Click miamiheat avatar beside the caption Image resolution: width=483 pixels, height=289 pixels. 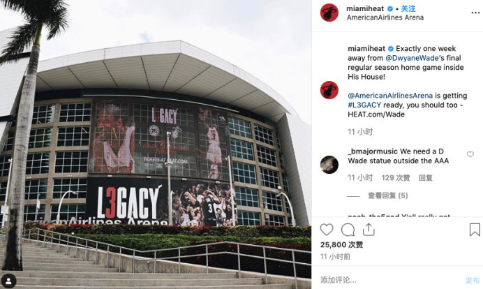(x=329, y=90)
